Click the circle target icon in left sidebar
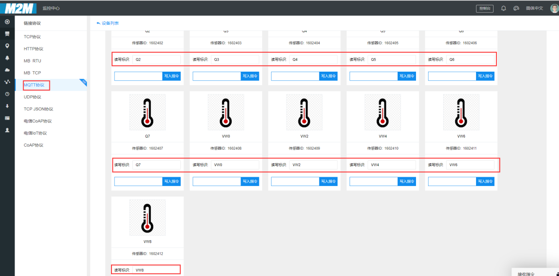 tap(7, 22)
